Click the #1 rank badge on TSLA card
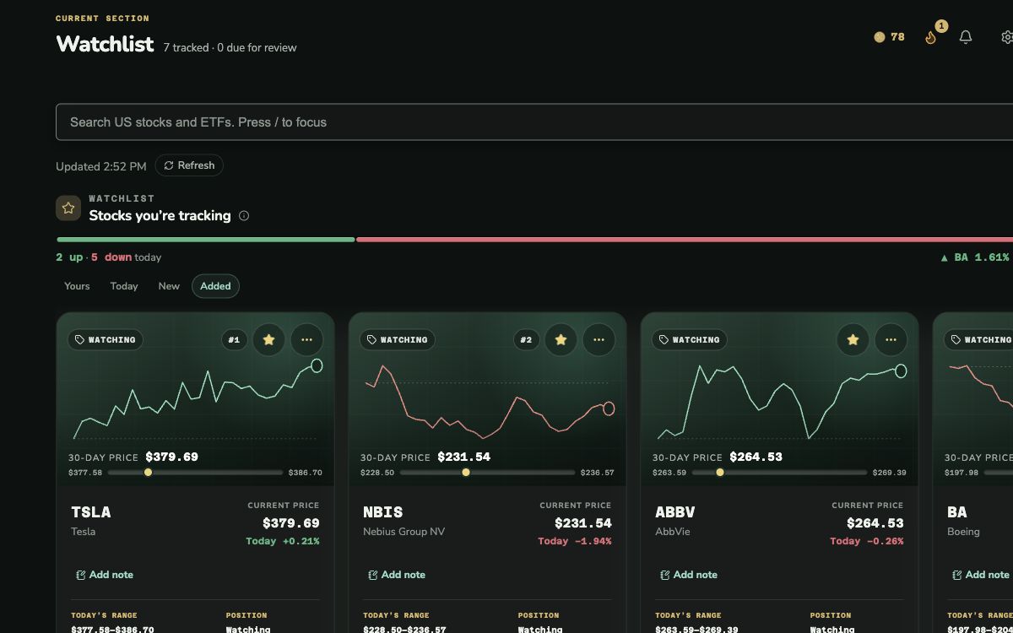This screenshot has height=633, width=1013. coord(234,339)
